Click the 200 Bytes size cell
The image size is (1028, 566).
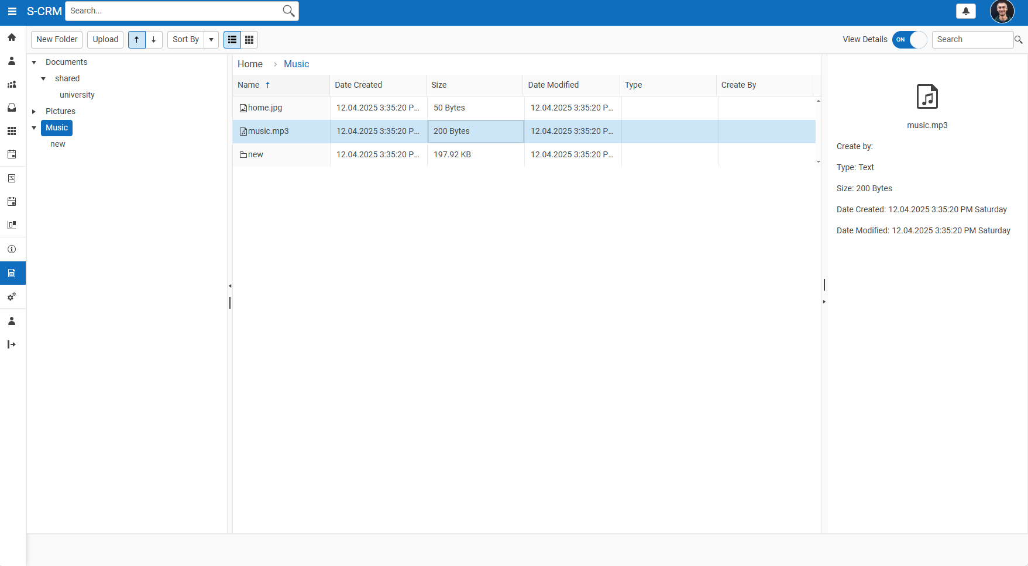click(476, 131)
